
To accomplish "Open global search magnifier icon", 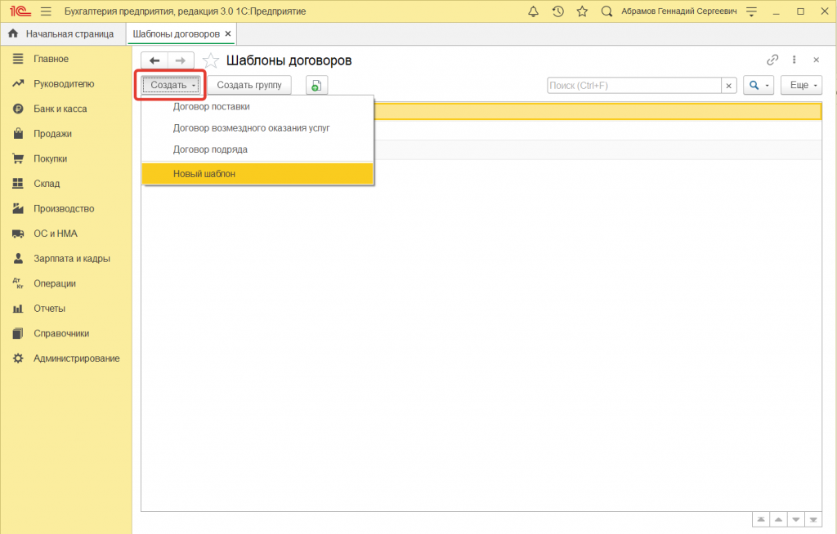I will [x=606, y=11].
